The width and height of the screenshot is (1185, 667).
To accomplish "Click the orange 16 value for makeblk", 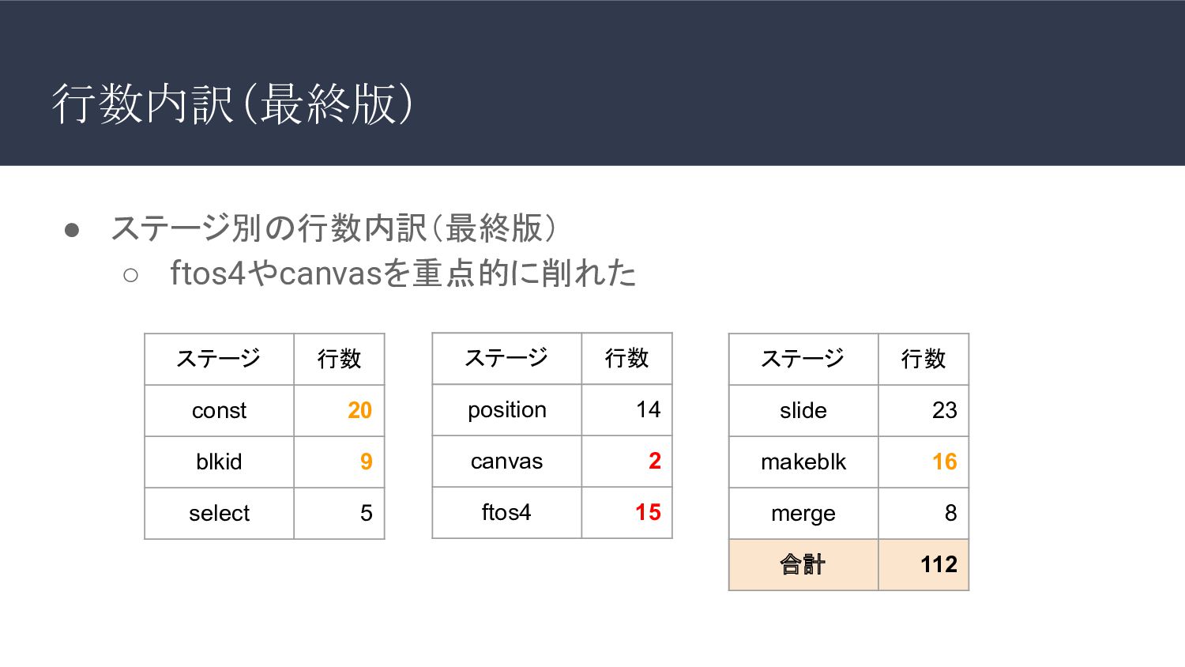I will pyautogui.click(x=944, y=462).
